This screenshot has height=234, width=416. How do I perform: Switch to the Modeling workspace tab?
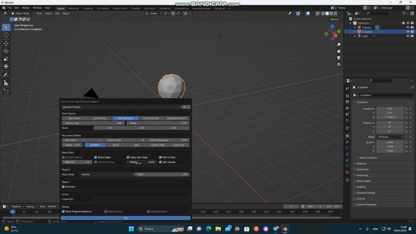tap(73, 8)
